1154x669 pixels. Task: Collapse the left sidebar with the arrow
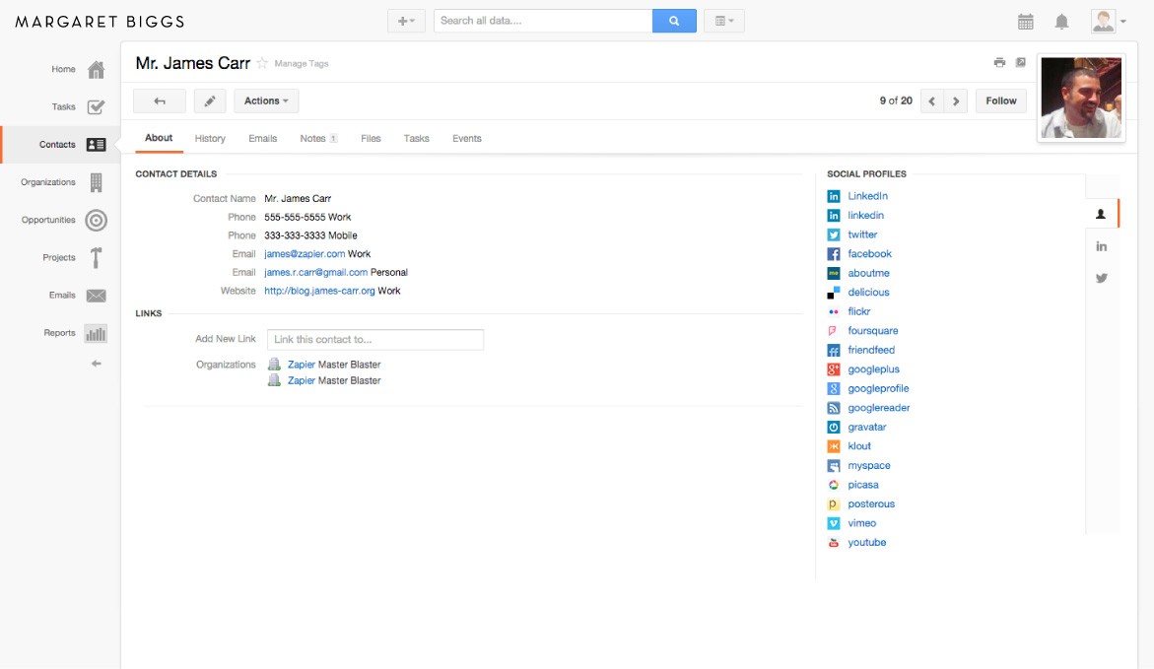(x=96, y=364)
